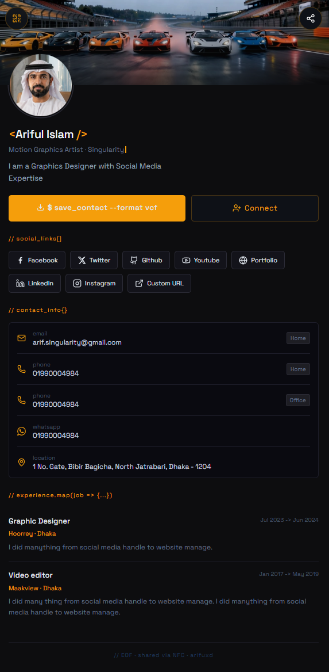Click Motion Graphics Artist · Singularity subtitle
The height and width of the screenshot is (672, 329).
point(66,150)
